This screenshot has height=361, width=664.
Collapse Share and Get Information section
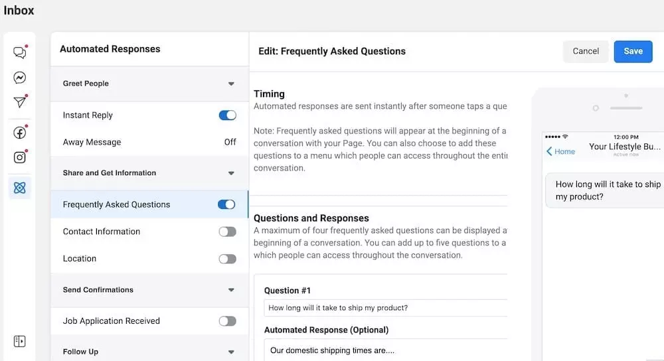231,173
